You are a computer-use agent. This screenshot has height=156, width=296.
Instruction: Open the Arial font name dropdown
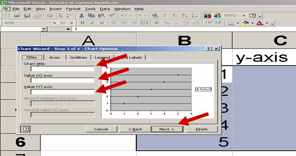pyautogui.click(x=55, y=23)
